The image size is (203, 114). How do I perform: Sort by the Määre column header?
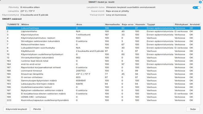(48, 24)
